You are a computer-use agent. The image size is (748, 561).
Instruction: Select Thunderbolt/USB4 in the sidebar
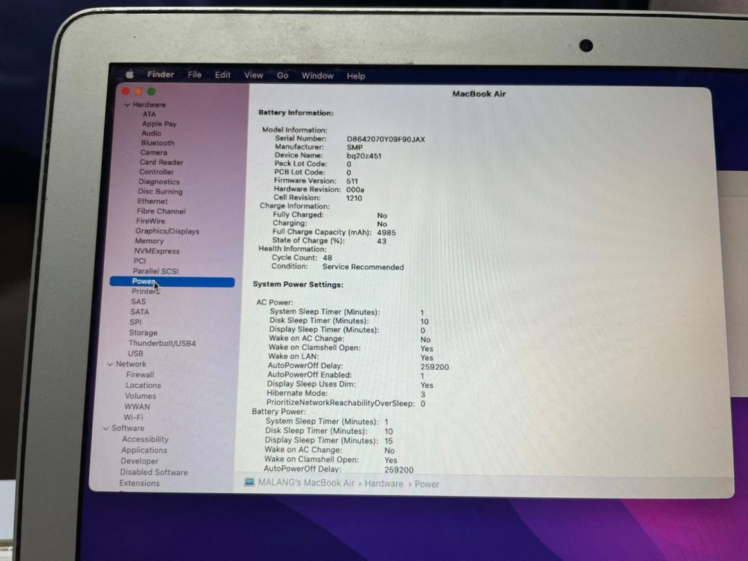[162, 343]
